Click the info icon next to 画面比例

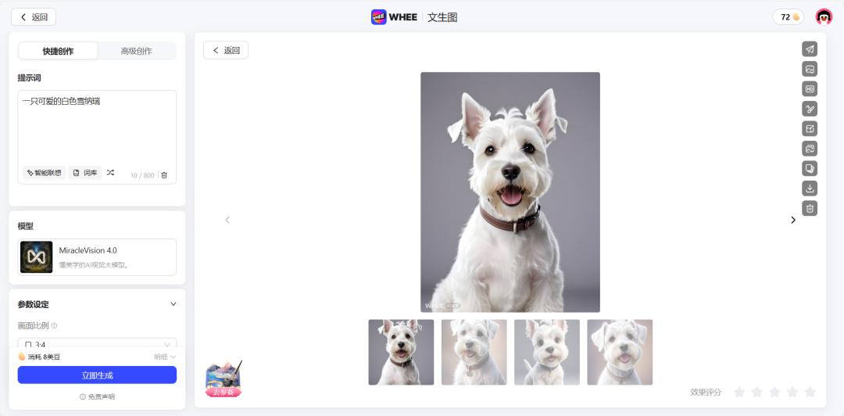pyautogui.click(x=54, y=325)
